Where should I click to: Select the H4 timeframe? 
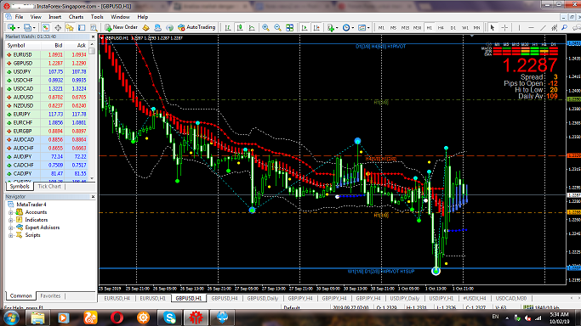tap(441, 28)
